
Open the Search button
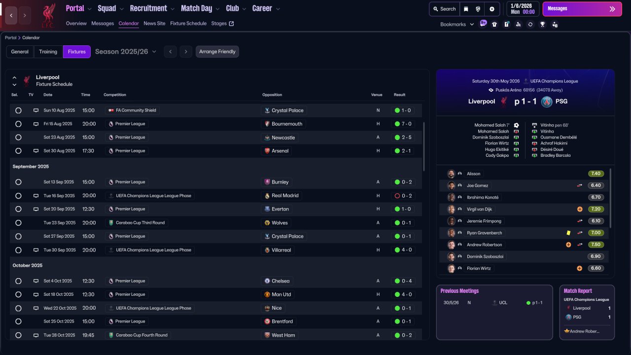444,9
